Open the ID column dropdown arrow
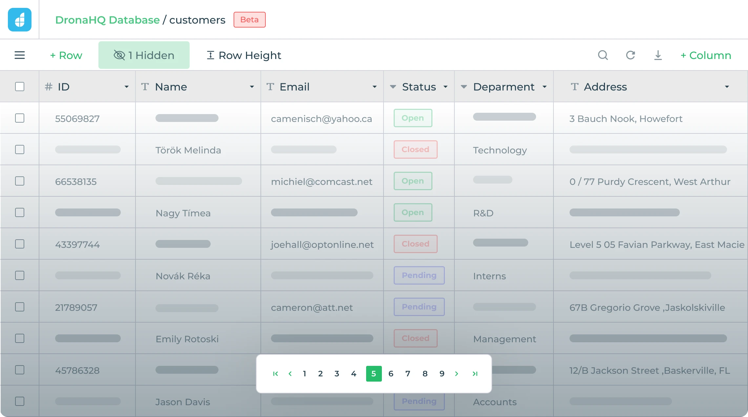This screenshot has width=748, height=417. point(126,87)
